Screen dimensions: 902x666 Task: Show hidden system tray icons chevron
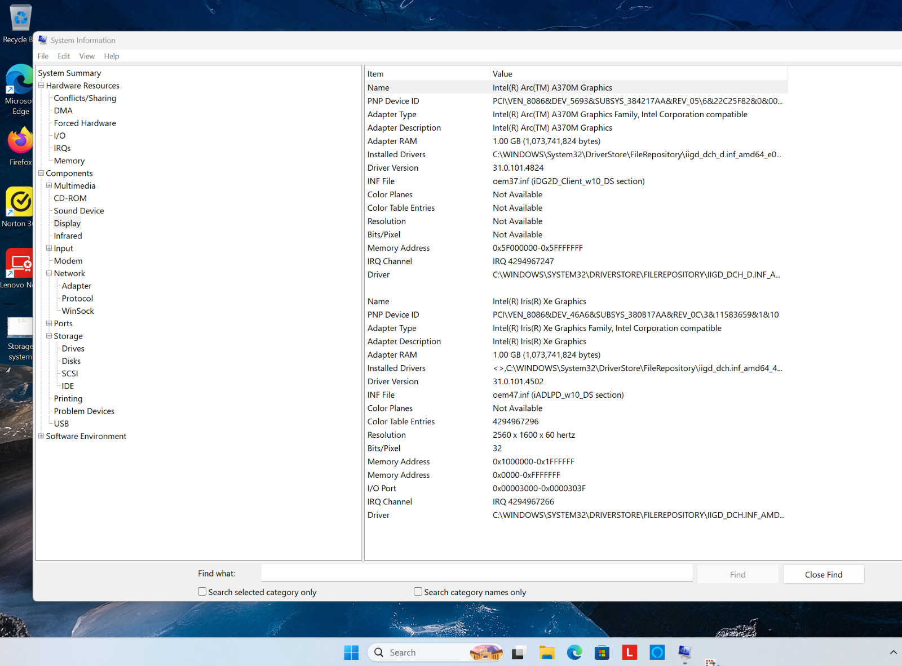click(893, 652)
